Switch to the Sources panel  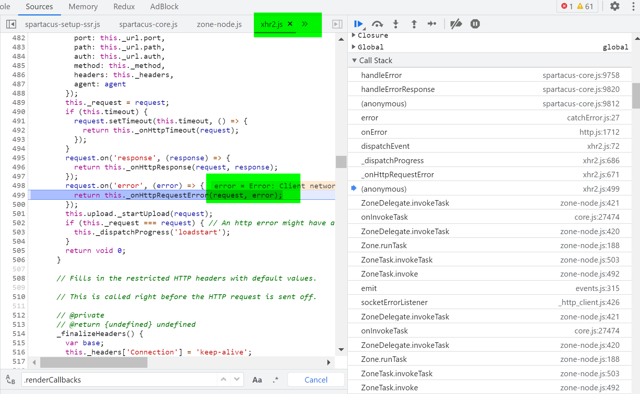pyautogui.click(x=39, y=7)
